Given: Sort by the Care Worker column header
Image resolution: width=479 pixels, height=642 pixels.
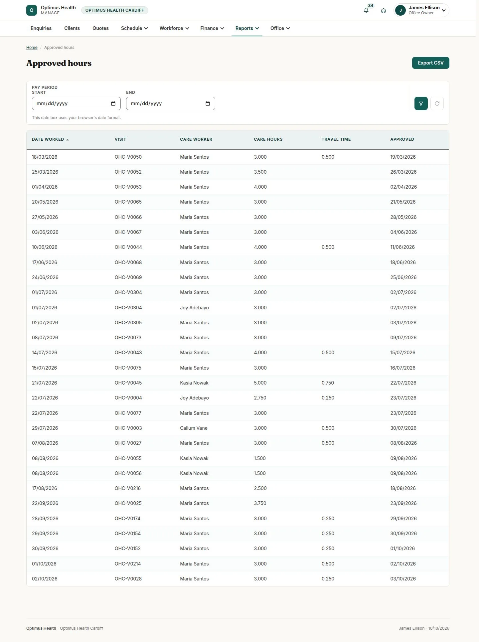Looking at the screenshot, I should point(196,139).
